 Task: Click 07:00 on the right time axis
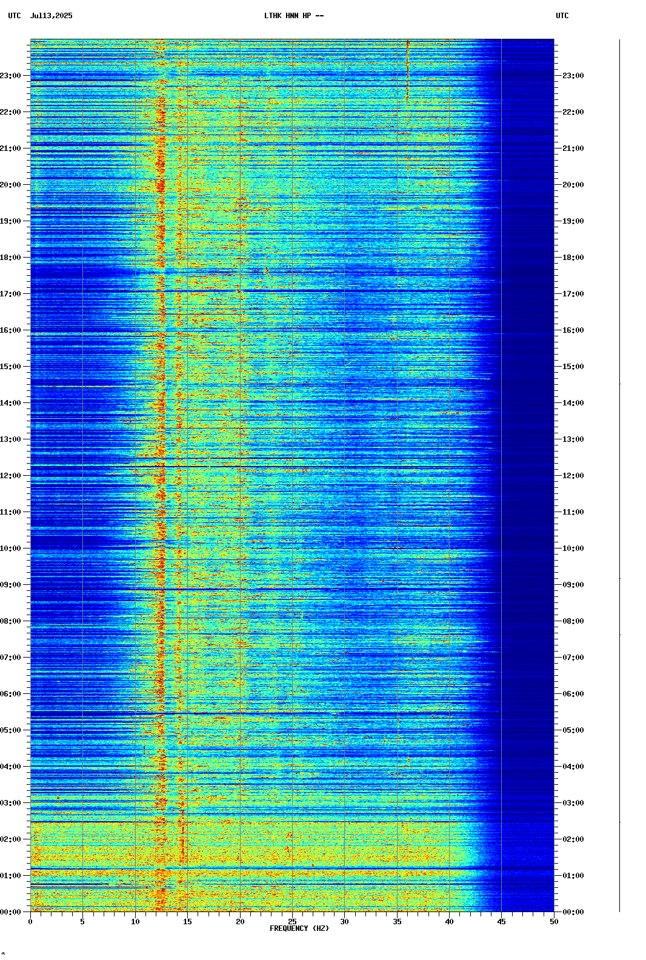[x=573, y=658]
